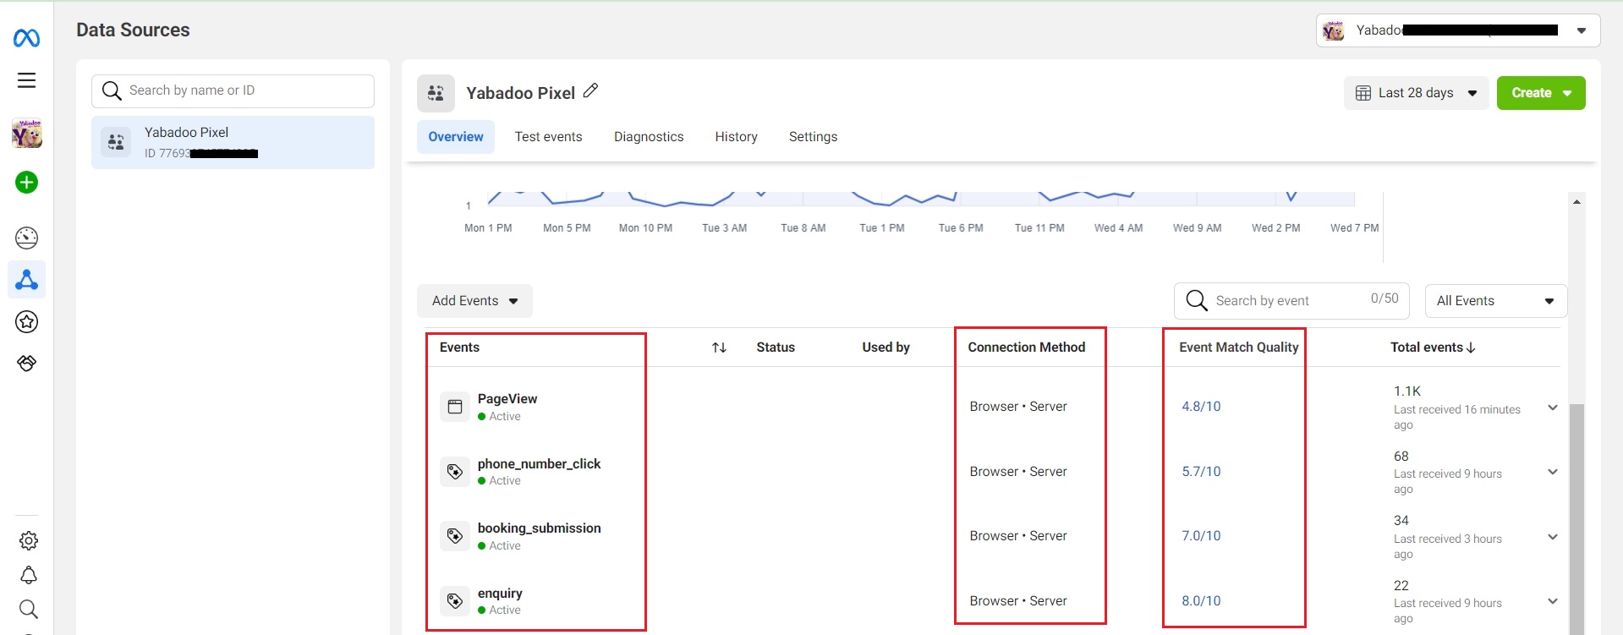Focus the Search by name or ID field
This screenshot has height=635, width=1623.
pos(233,90)
